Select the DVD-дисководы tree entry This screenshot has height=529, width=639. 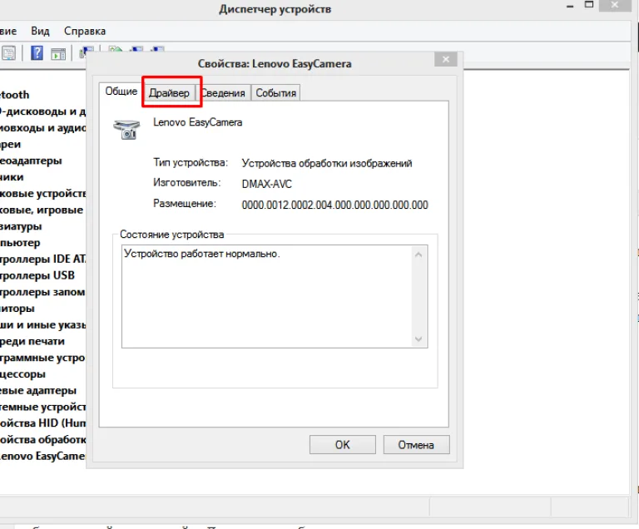(42, 111)
